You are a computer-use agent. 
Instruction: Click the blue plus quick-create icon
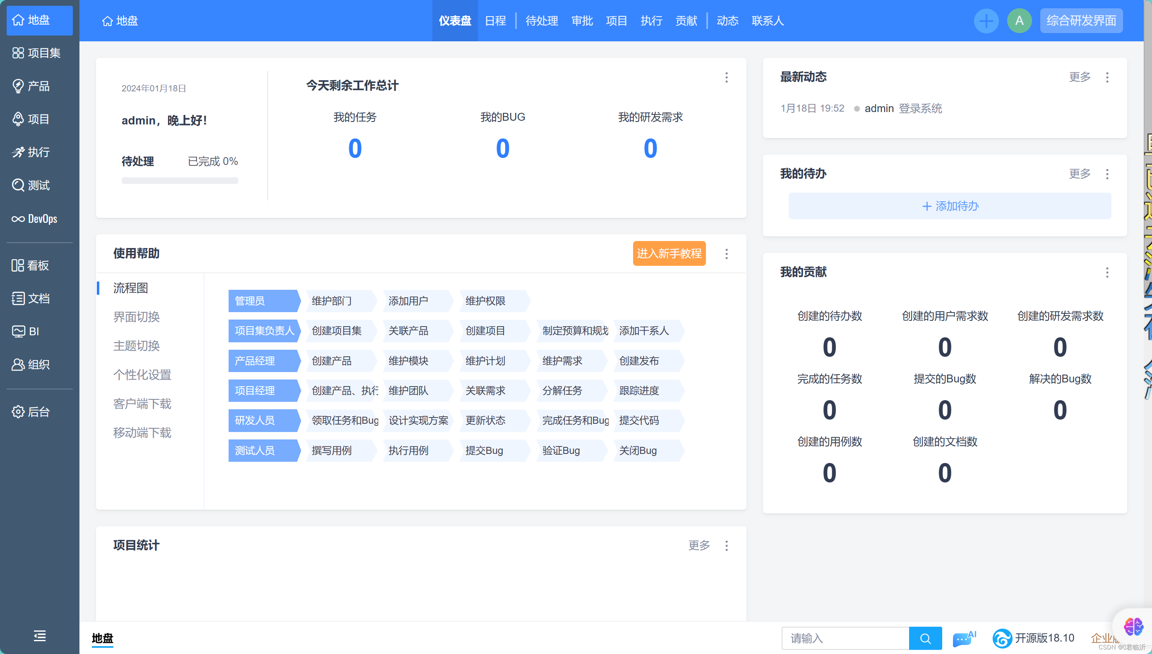click(x=986, y=21)
